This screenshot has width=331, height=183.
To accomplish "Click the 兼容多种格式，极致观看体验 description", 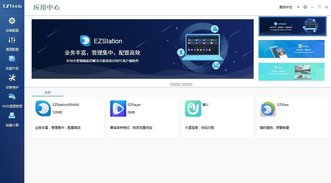I will coord(131,128).
